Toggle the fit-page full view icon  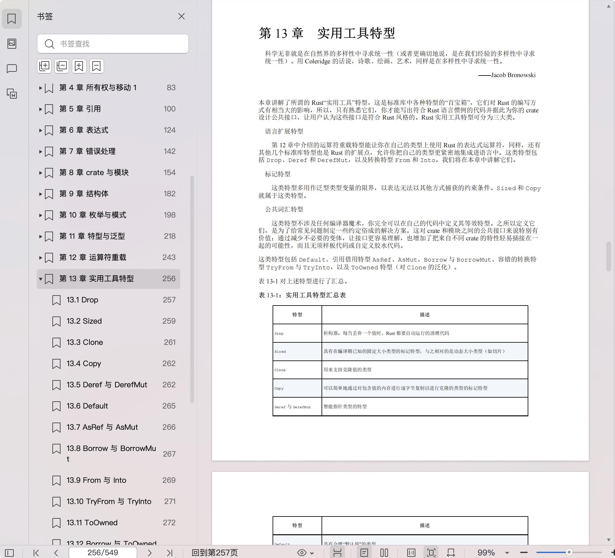[431, 553]
